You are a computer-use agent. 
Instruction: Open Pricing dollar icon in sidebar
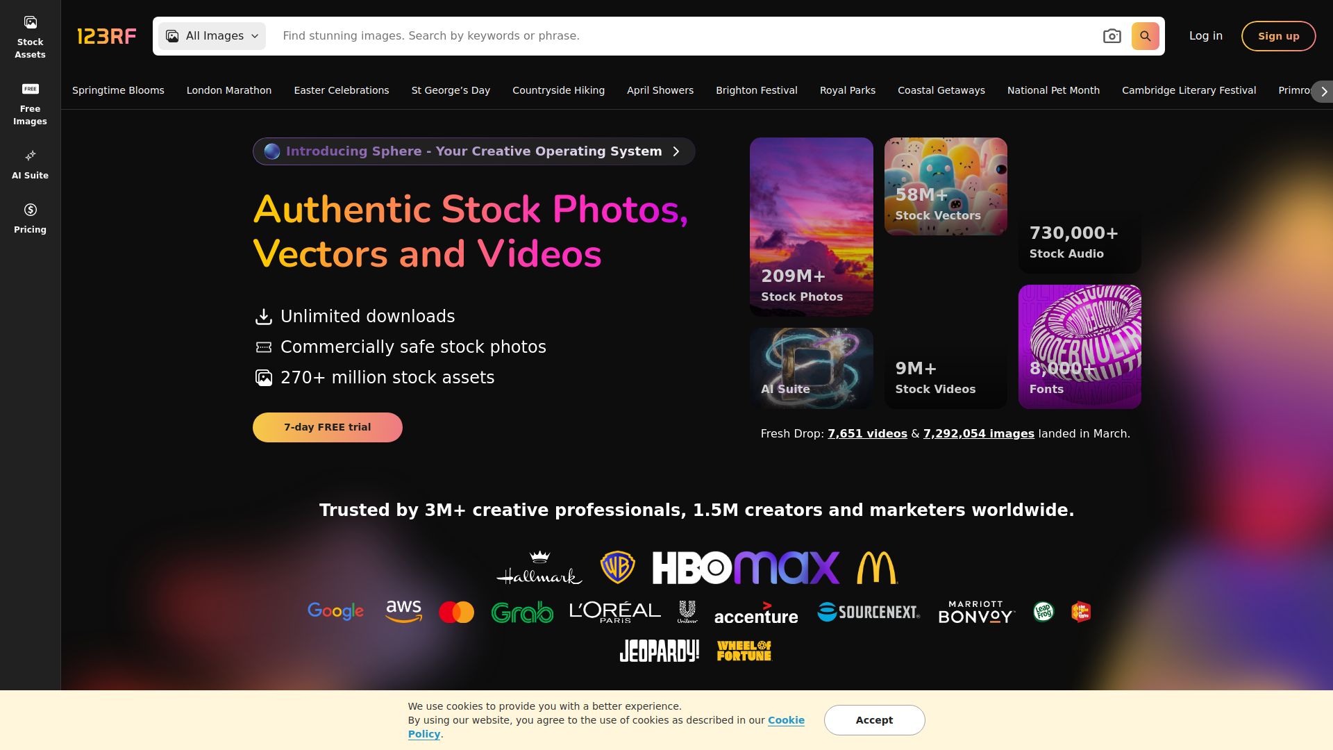(30, 210)
